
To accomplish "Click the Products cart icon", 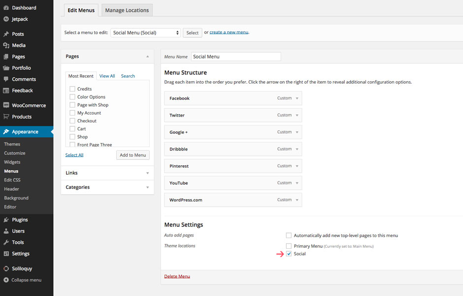I will [6, 117].
